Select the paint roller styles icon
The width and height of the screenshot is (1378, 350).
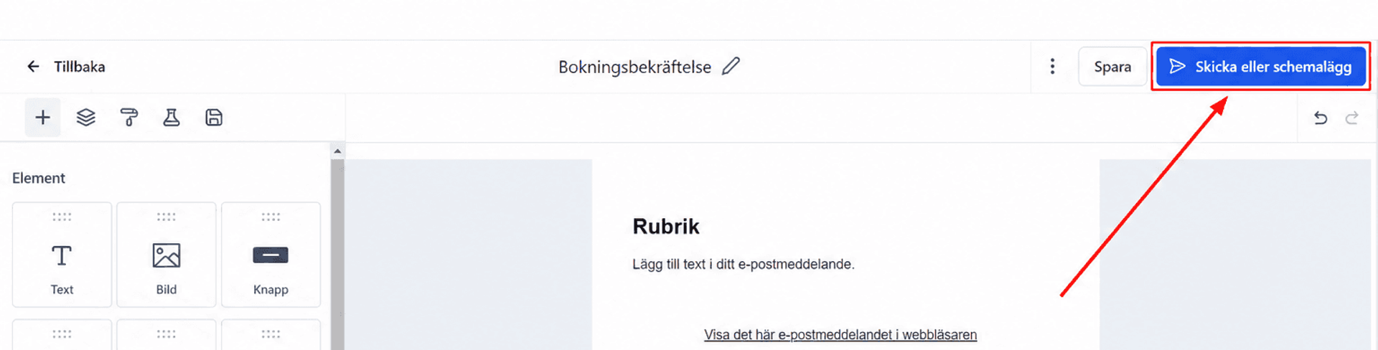(x=129, y=118)
